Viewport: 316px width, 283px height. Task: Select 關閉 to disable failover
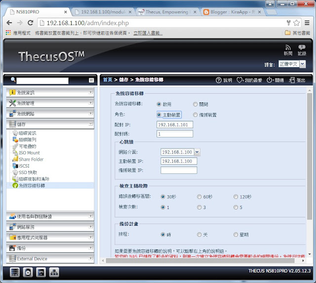click(195, 104)
